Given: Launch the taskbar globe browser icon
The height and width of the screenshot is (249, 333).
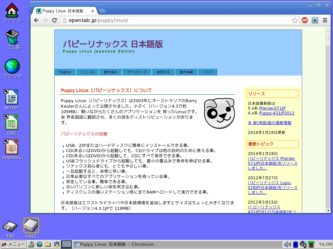Looking at the screenshot, I should coord(39,244).
